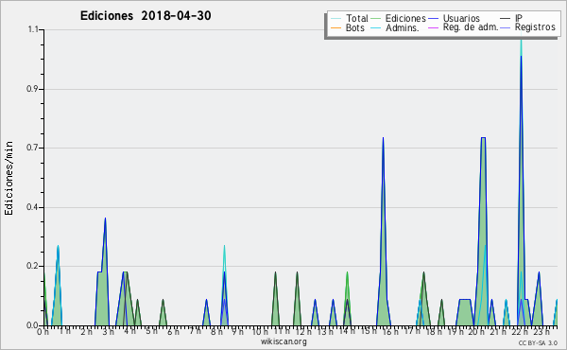
Task: Click the 1.1 y-axis value
Action: pos(33,29)
